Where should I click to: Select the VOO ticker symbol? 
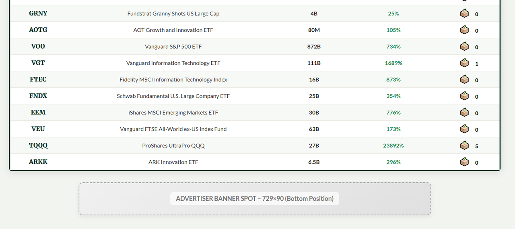coord(38,46)
